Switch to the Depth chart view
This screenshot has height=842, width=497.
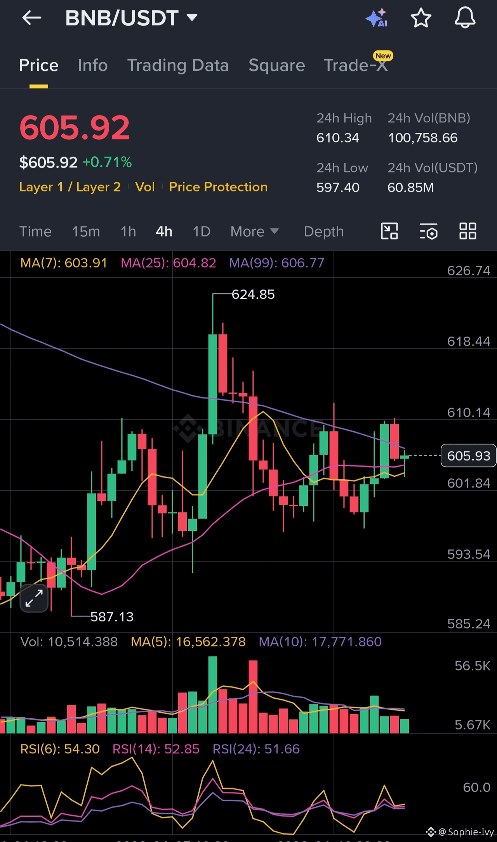pyautogui.click(x=324, y=232)
